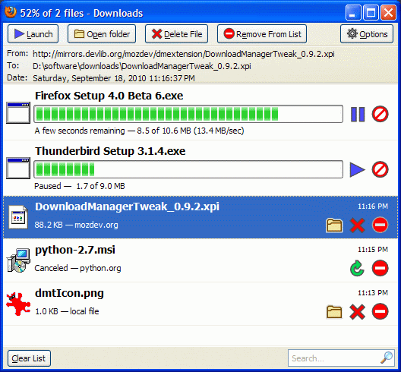Click the xpi file type icon
Viewport: 401px width, 372px height.
click(18, 217)
